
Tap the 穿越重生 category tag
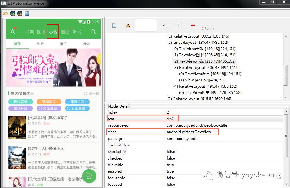coord(49,102)
